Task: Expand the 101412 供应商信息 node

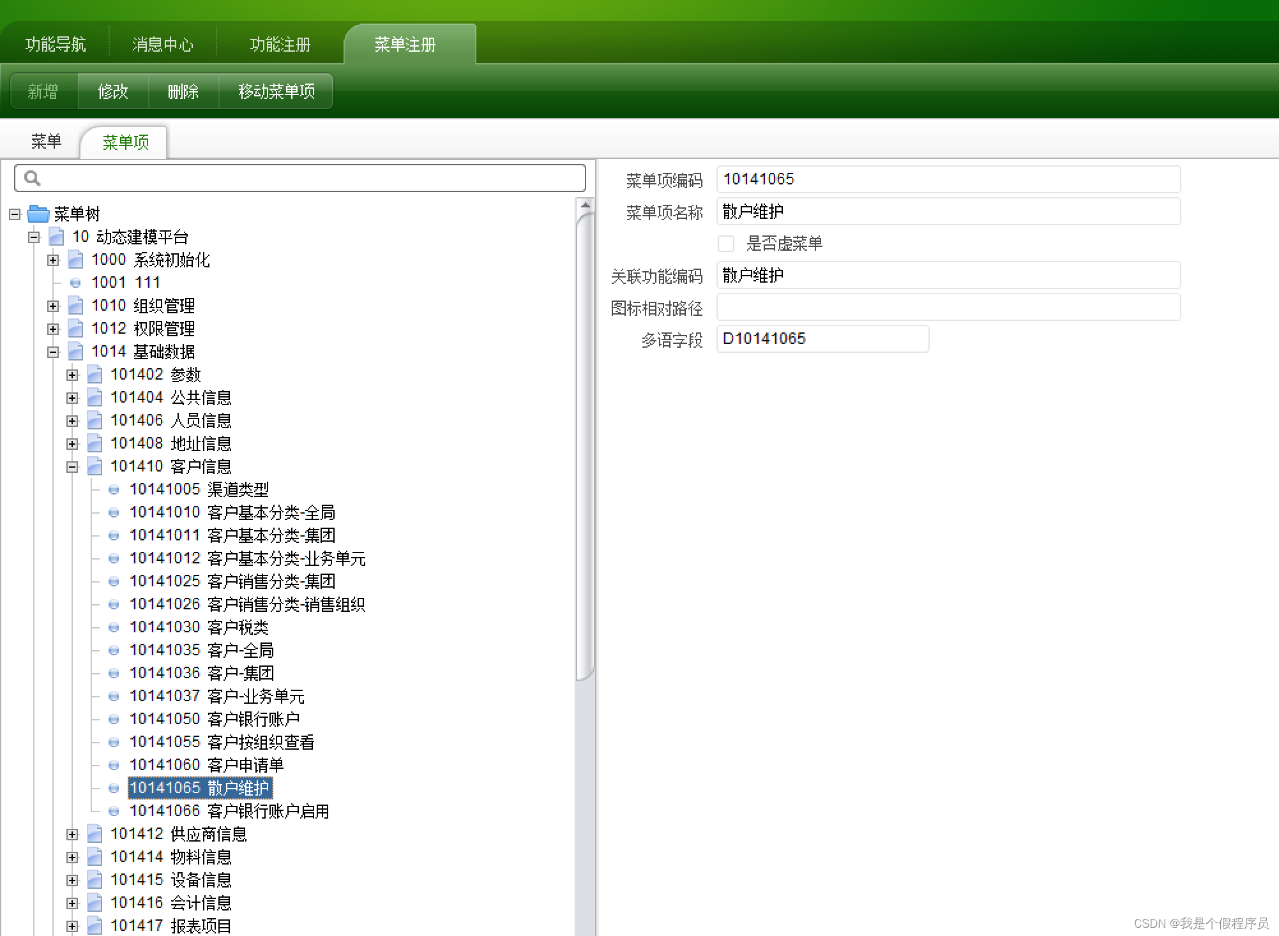Action: pyautogui.click(x=72, y=835)
